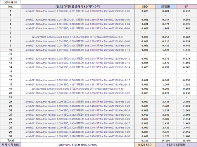
Task: Click the total SBD value 0.123
Action: tap(145, 140)
